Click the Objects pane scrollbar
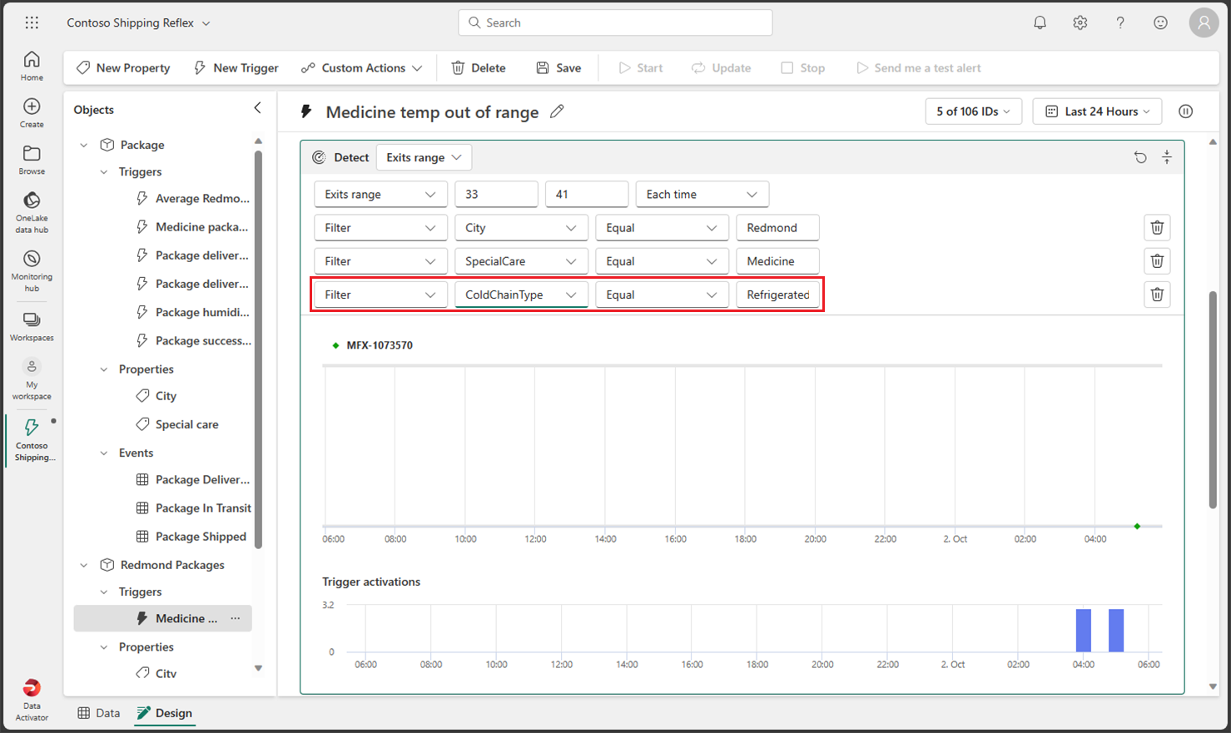This screenshot has width=1231, height=733. coord(259,349)
